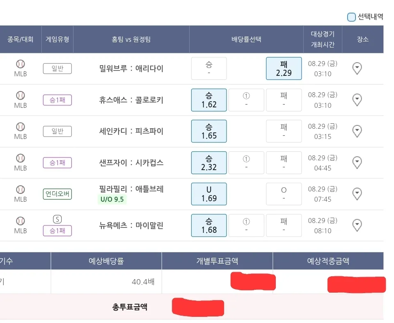
Task: Select the O over option for 필라필리 game
Action: click(x=284, y=194)
